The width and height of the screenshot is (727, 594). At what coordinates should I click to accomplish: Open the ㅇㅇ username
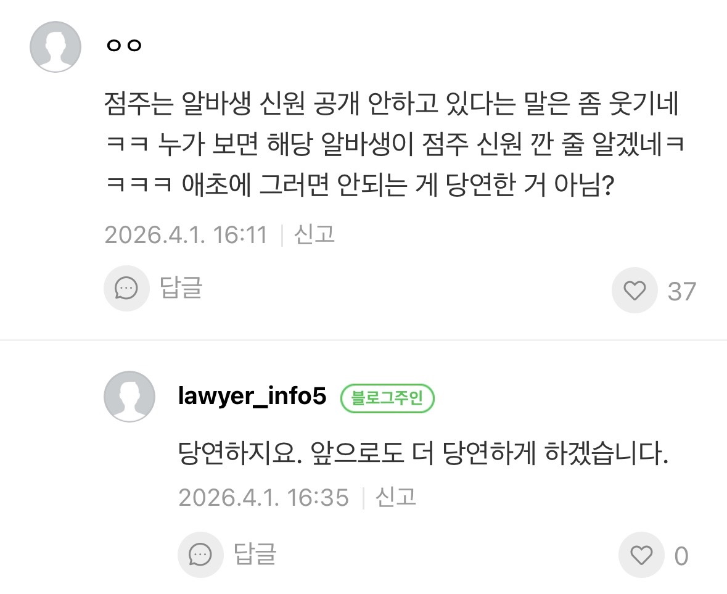(124, 45)
